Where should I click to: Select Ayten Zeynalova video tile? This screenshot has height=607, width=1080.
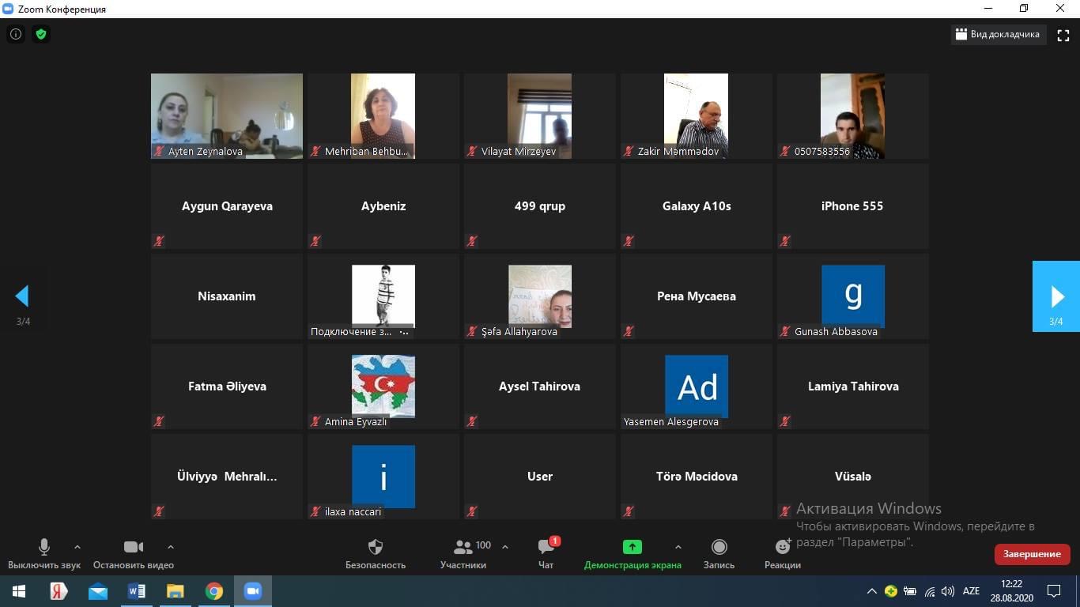click(x=227, y=116)
